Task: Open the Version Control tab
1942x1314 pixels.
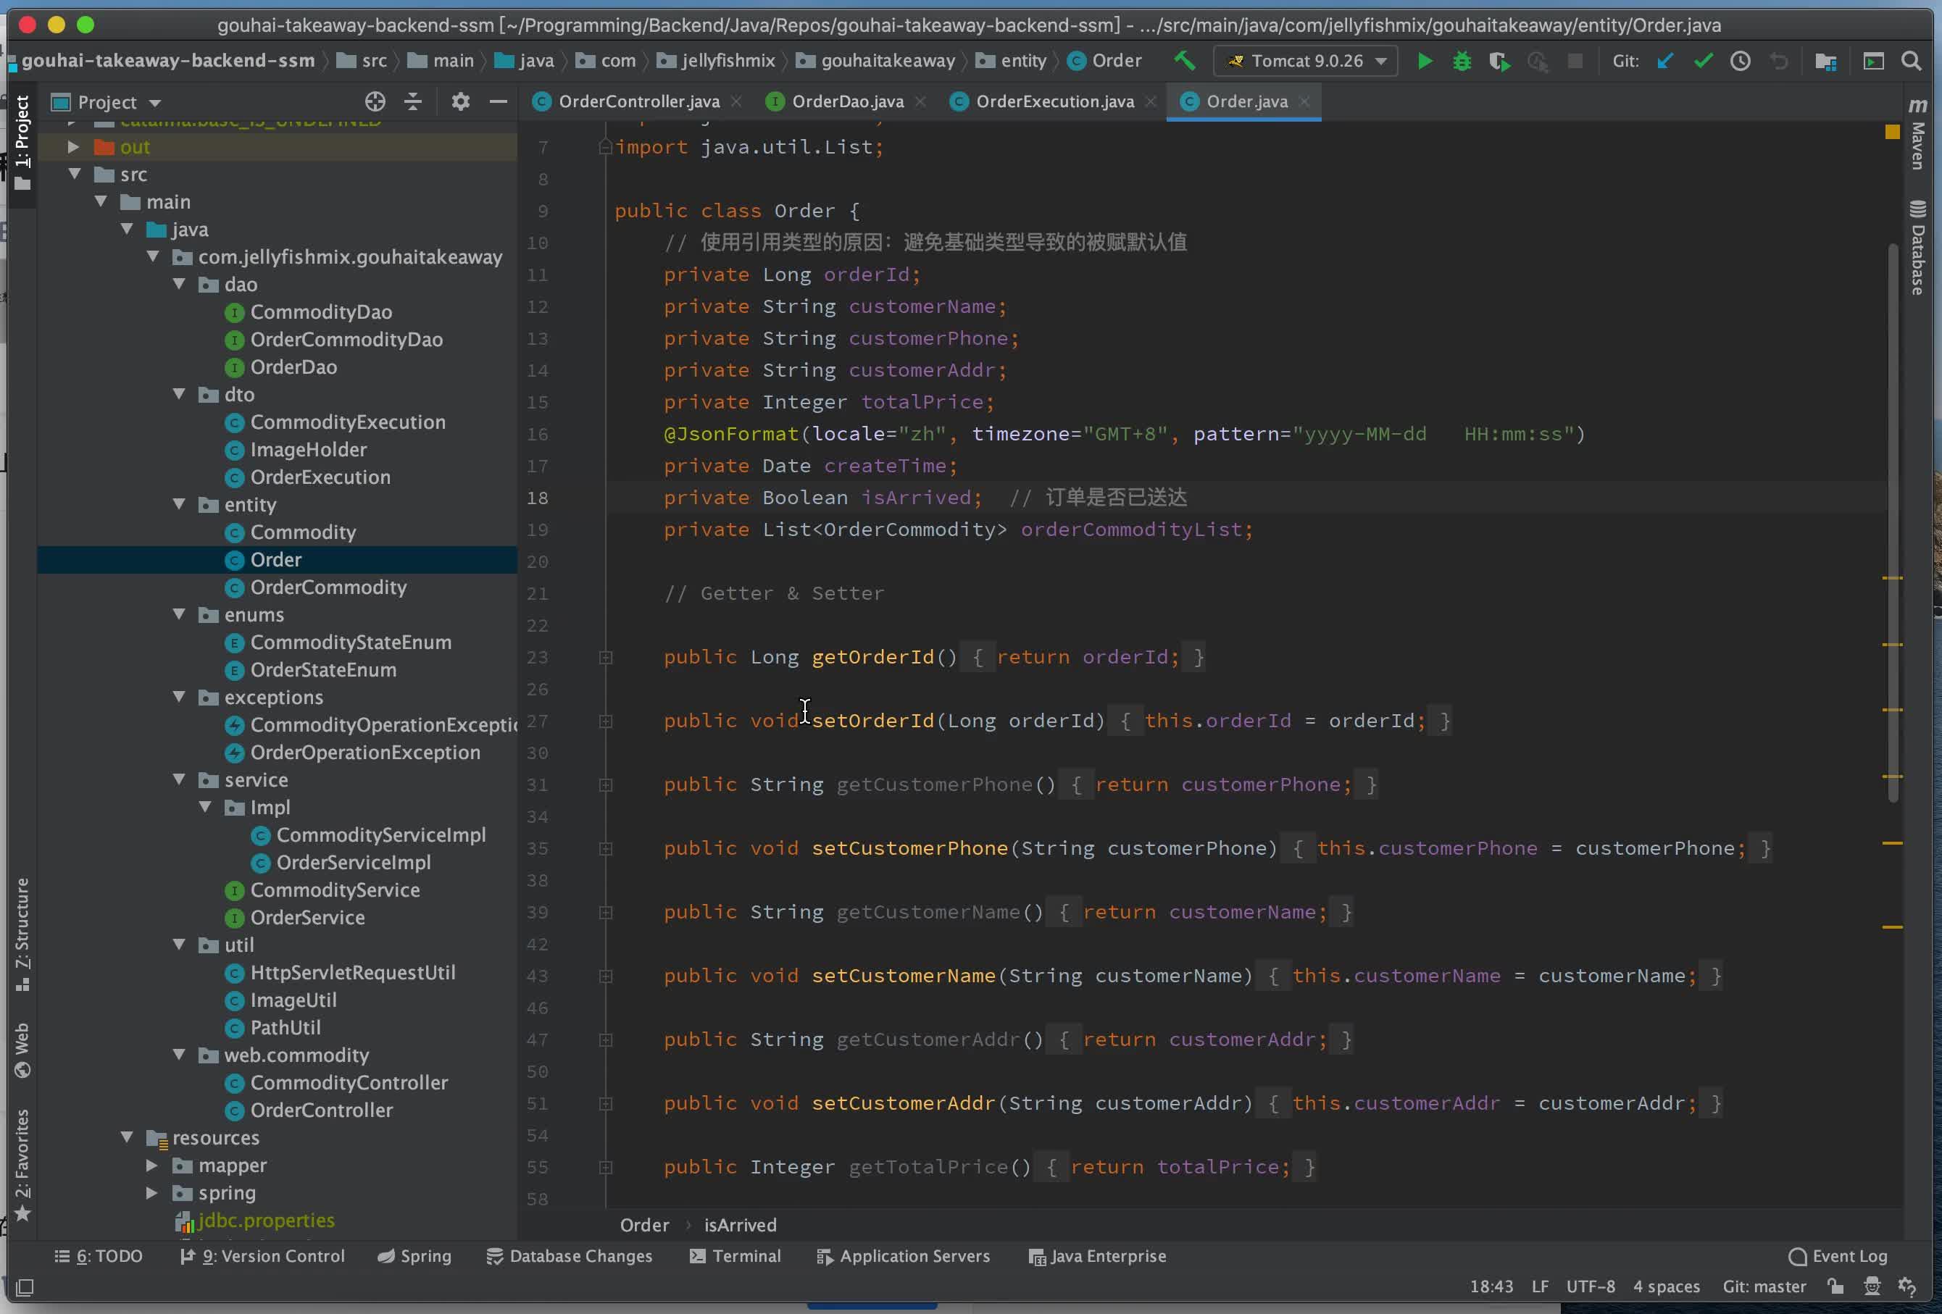Action: coord(262,1256)
